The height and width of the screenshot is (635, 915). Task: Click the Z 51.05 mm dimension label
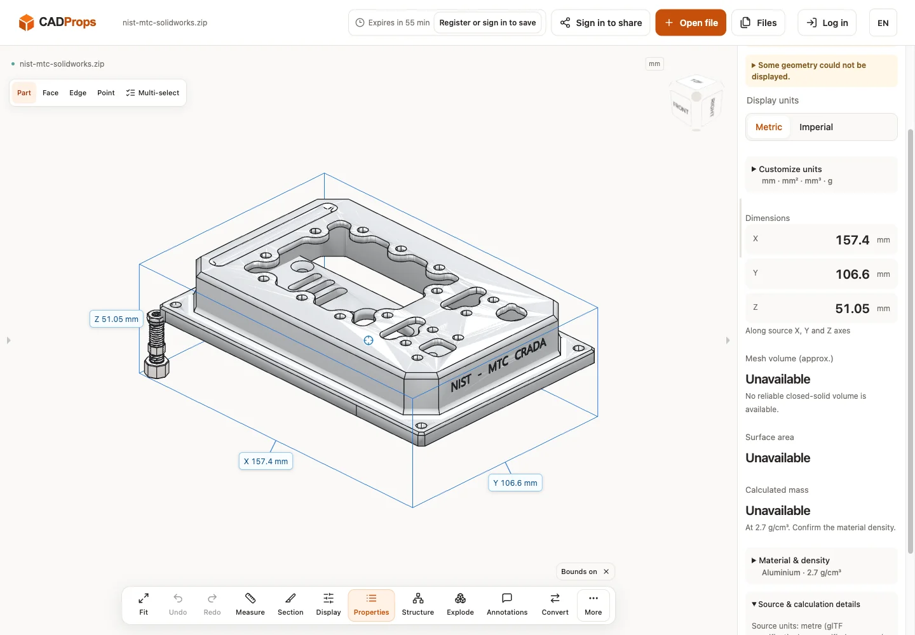[116, 319]
